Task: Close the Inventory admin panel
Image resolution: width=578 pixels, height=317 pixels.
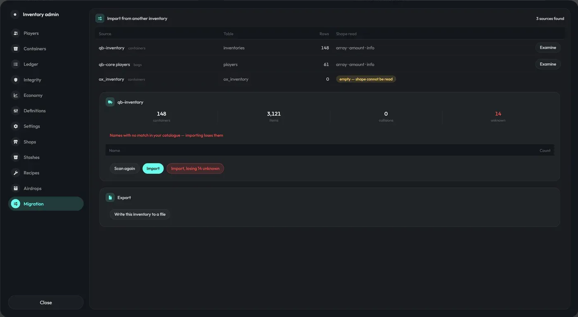Action: [x=46, y=303]
